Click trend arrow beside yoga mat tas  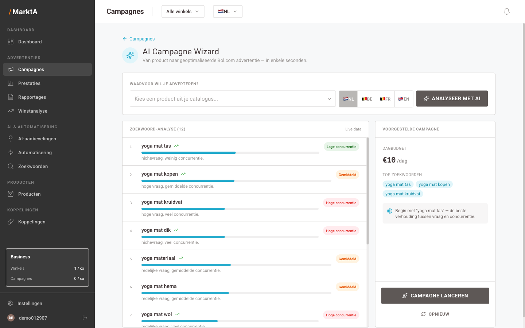[x=176, y=146]
